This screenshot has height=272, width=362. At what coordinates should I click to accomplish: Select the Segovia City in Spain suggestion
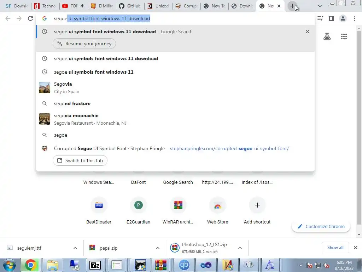[175, 88]
